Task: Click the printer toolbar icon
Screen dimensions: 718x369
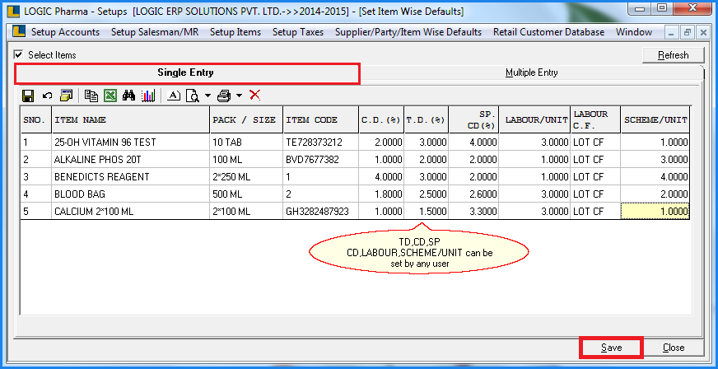Action: point(224,96)
